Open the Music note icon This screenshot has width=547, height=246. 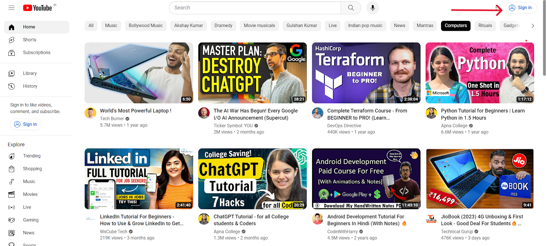[12, 182]
